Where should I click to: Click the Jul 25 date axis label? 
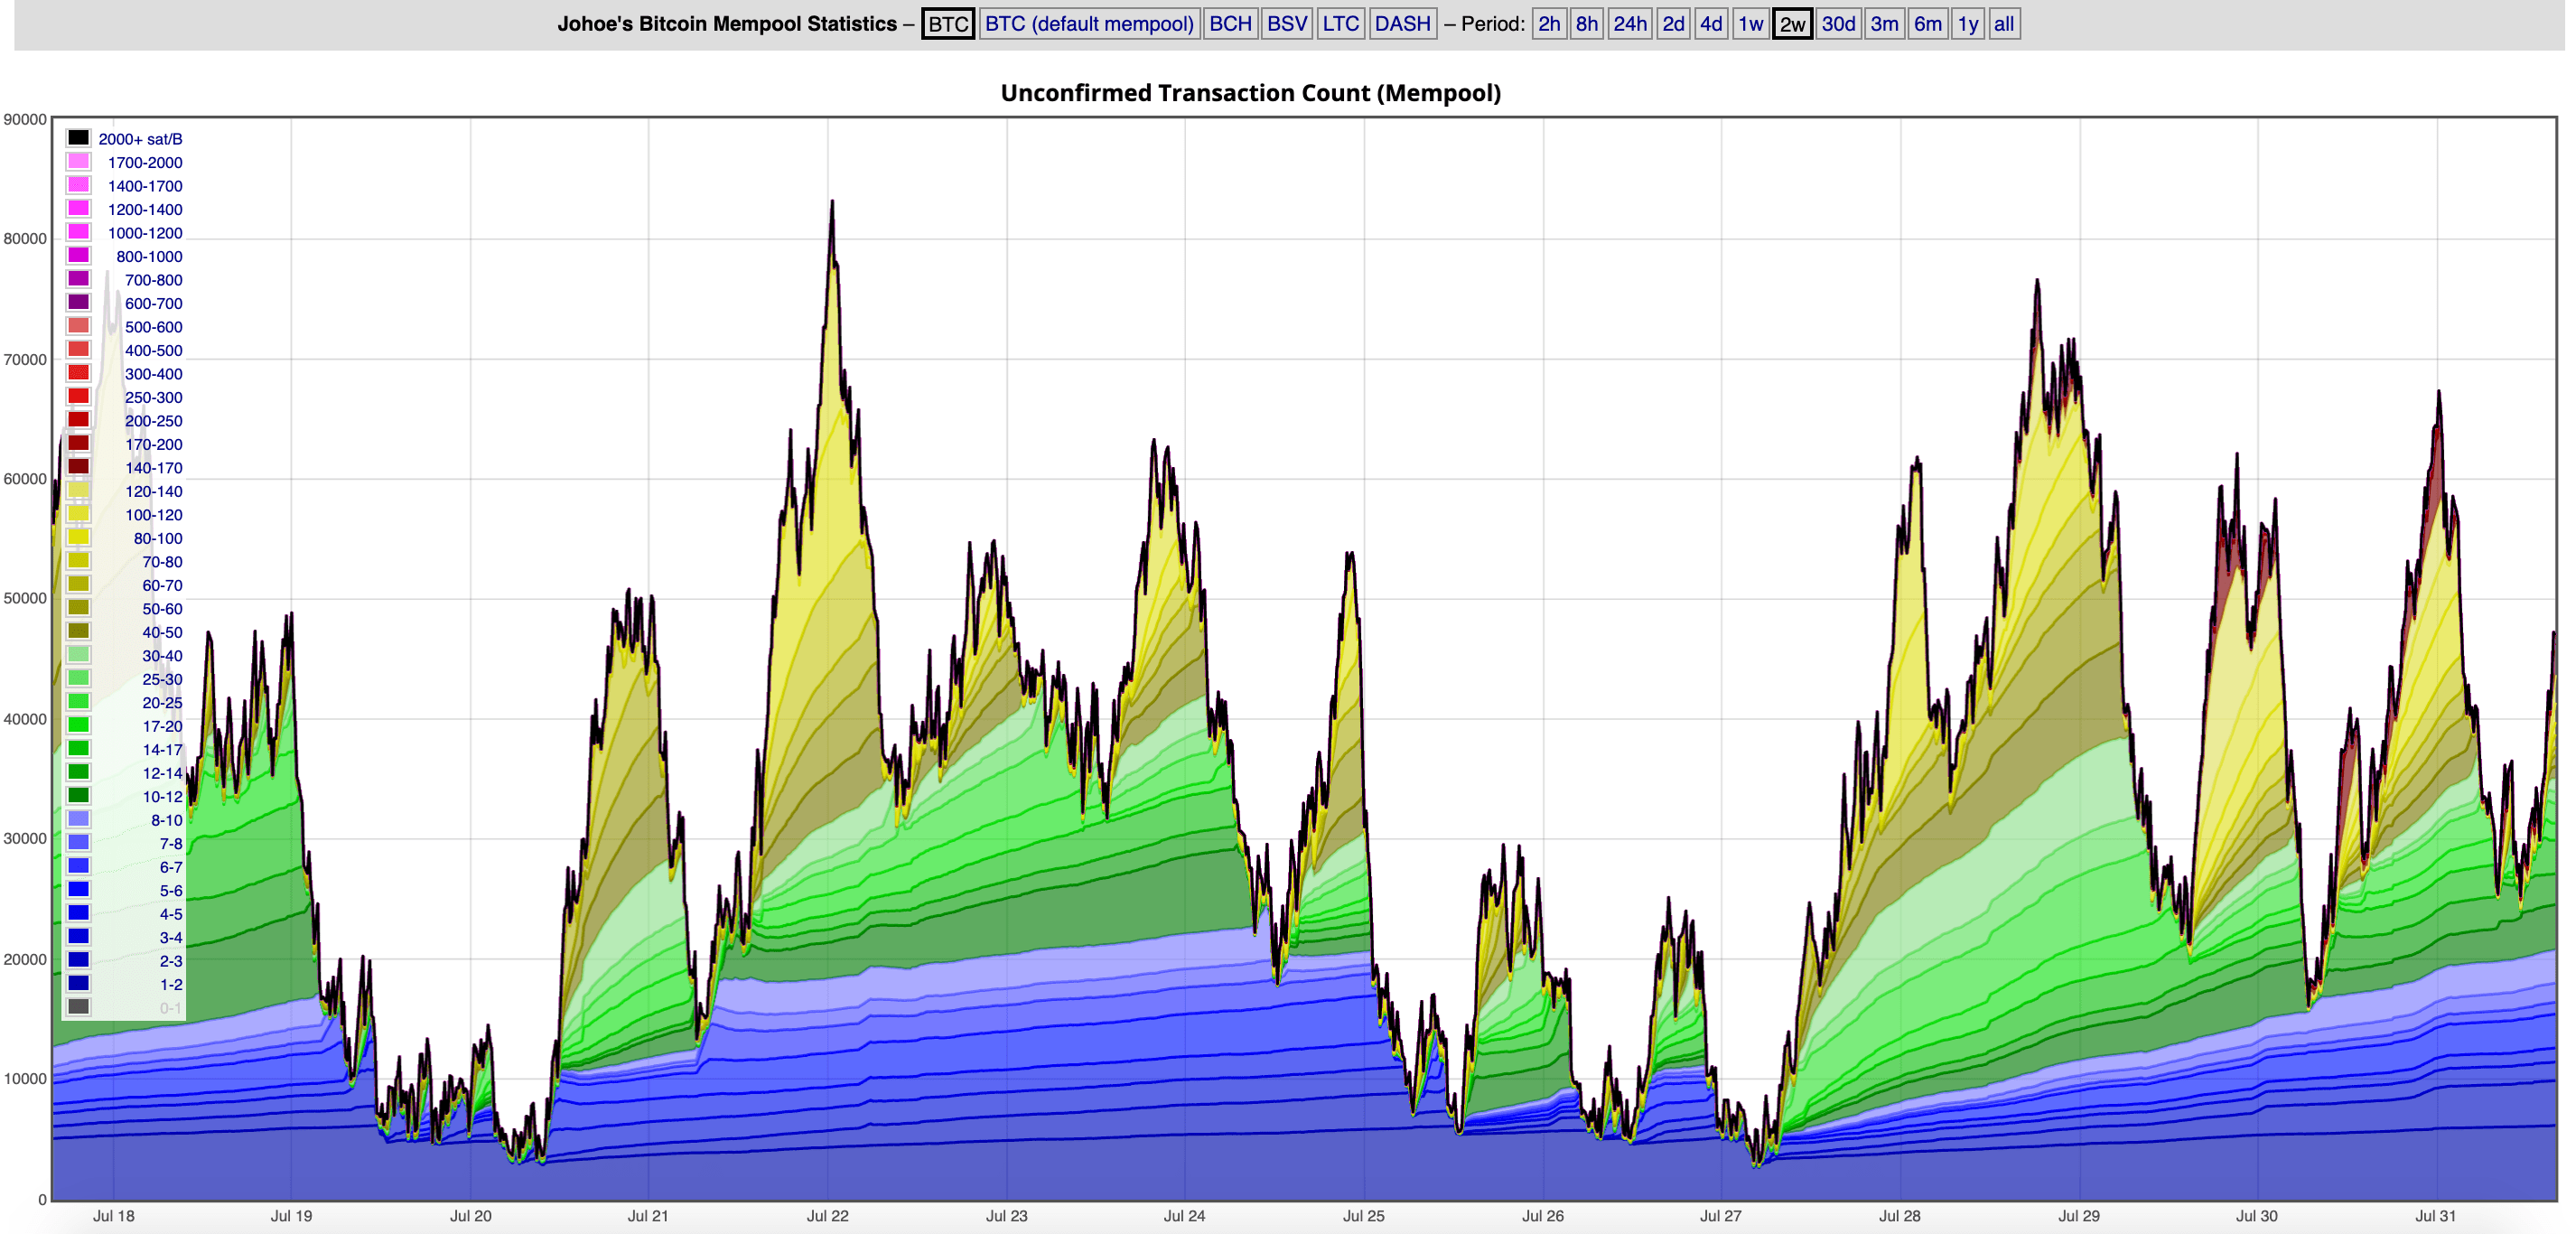(x=1363, y=1216)
